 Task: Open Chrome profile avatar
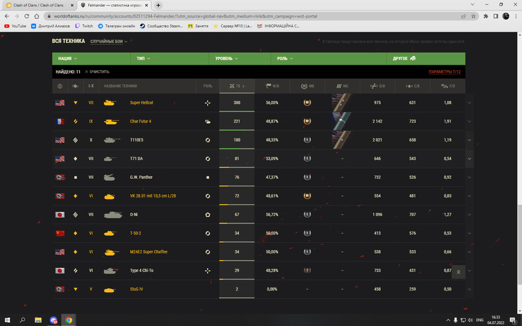click(506, 16)
